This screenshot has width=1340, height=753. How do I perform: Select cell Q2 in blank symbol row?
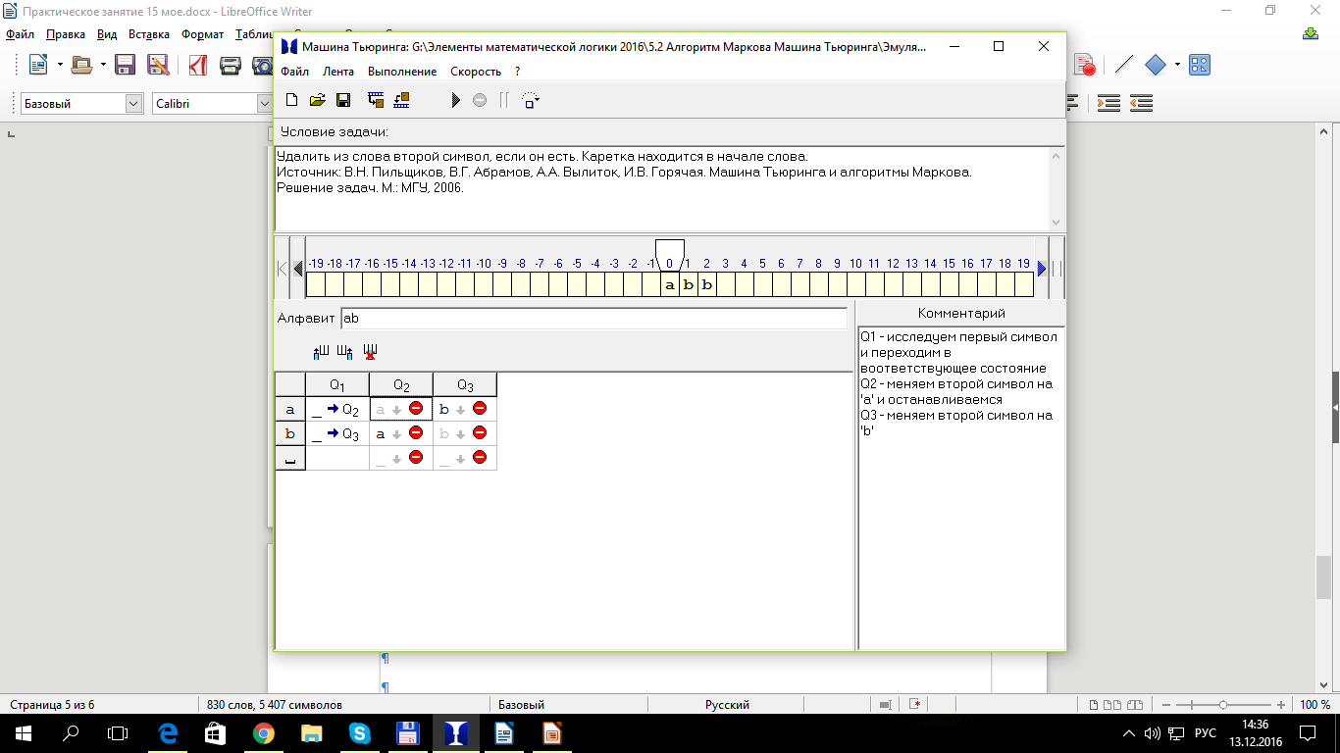[401, 458]
